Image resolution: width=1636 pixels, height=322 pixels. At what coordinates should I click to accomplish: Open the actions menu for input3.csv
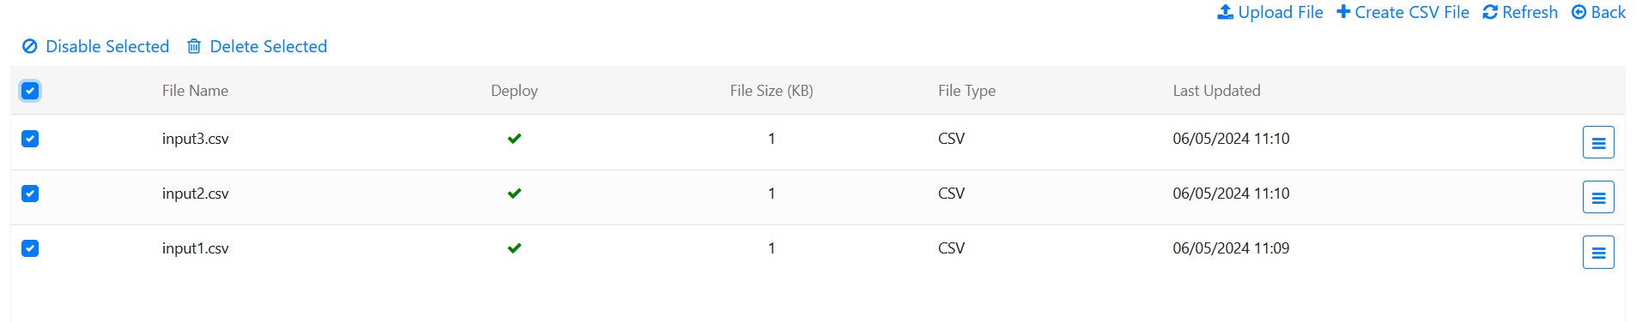click(x=1598, y=142)
